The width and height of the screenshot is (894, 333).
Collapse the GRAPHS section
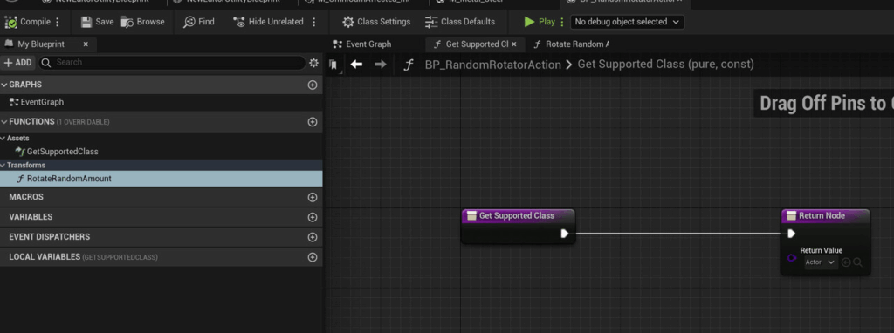[4, 85]
